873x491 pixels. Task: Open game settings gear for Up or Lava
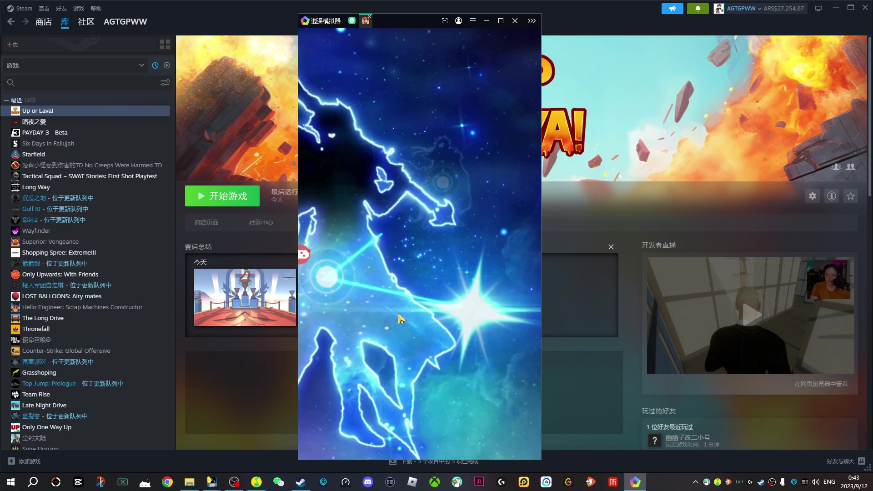coord(813,196)
